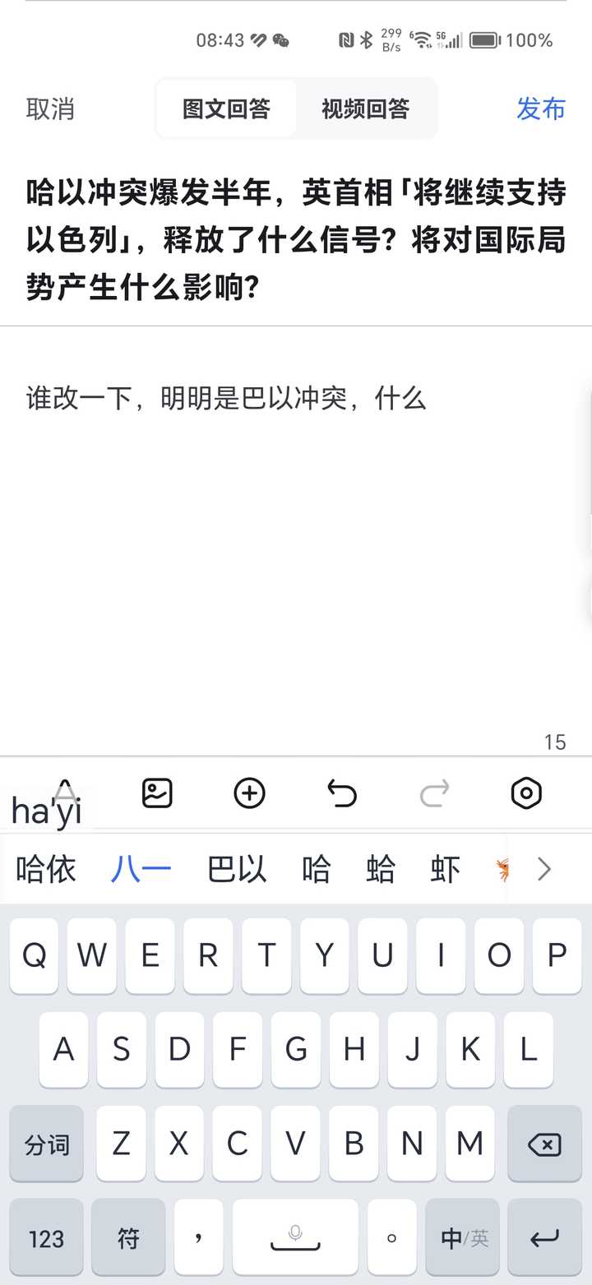Tap the answer text input area
The image size is (592, 1285).
click(x=296, y=543)
